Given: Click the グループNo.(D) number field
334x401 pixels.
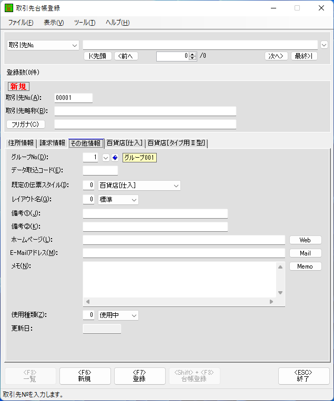Looking at the screenshot, I should point(90,157).
